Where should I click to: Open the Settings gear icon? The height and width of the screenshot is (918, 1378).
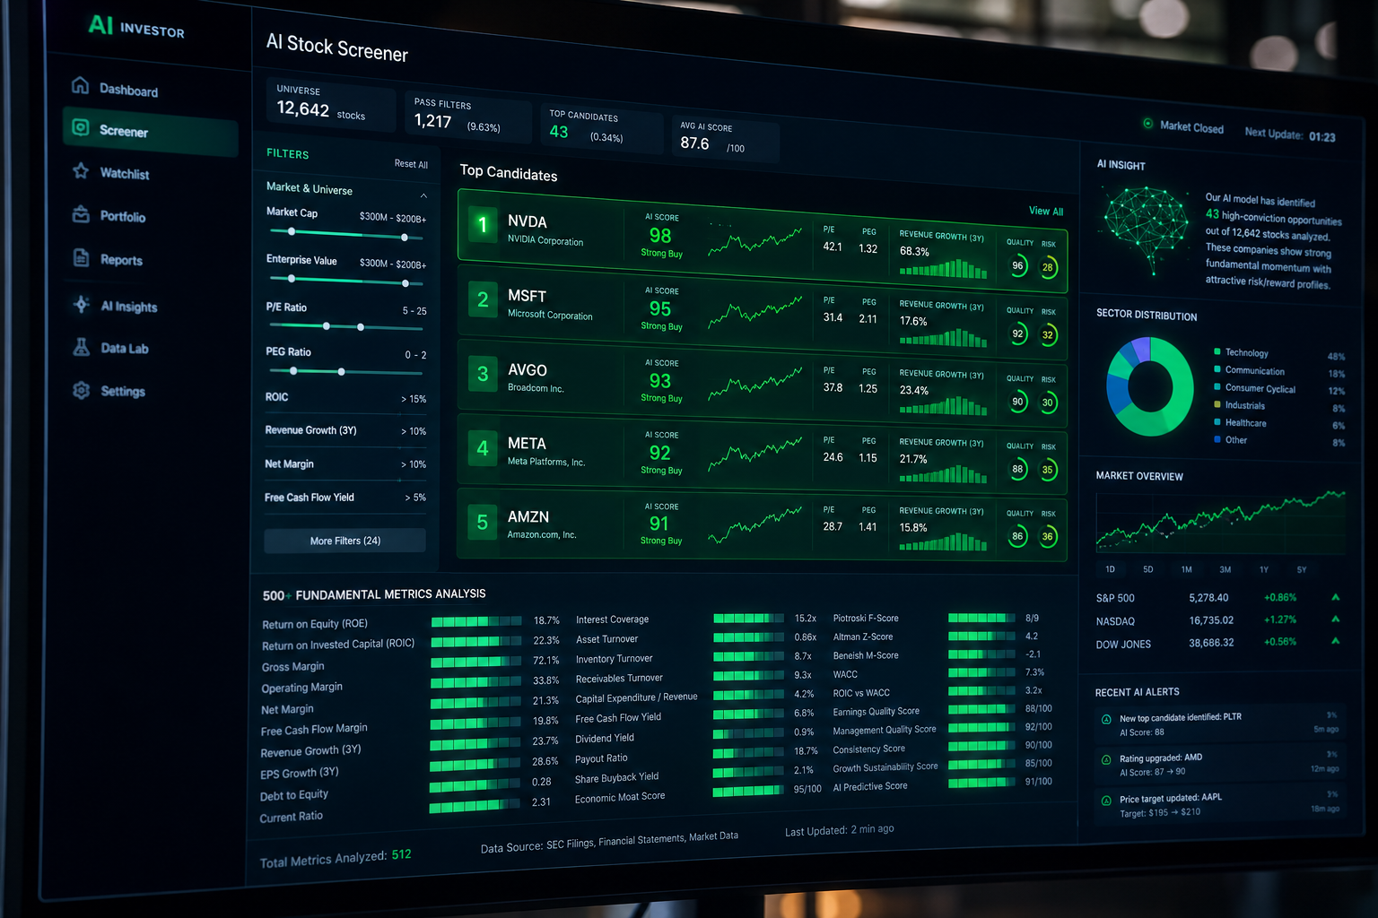click(x=81, y=390)
